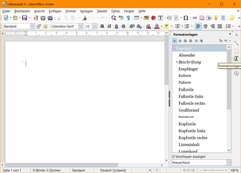The width and height of the screenshot is (241, 173).
Task: Toggle justified text alignment
Action: pos(220,26)
